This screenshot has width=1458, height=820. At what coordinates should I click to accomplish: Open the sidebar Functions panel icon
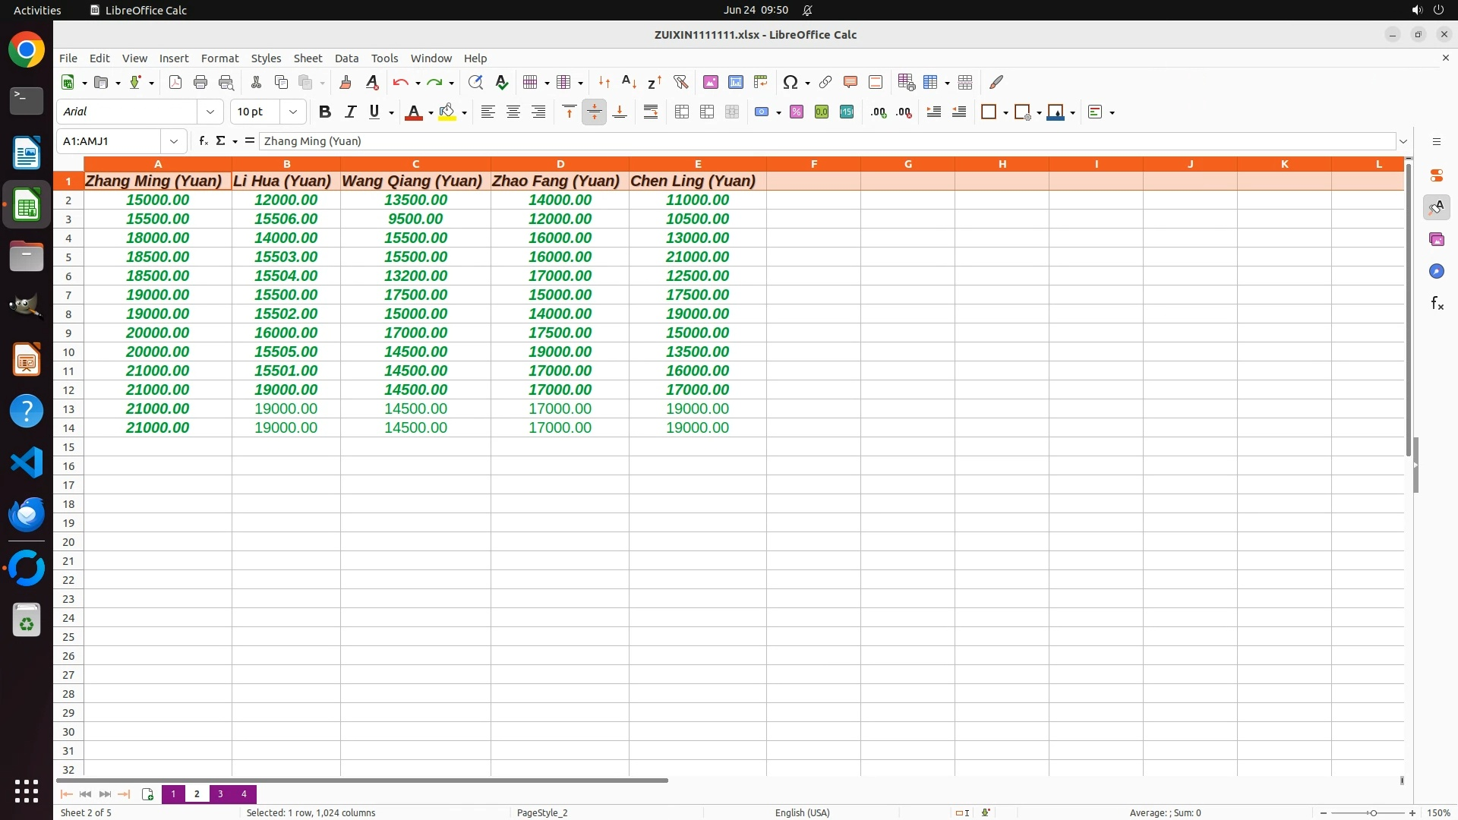(x=1437, y=304)
